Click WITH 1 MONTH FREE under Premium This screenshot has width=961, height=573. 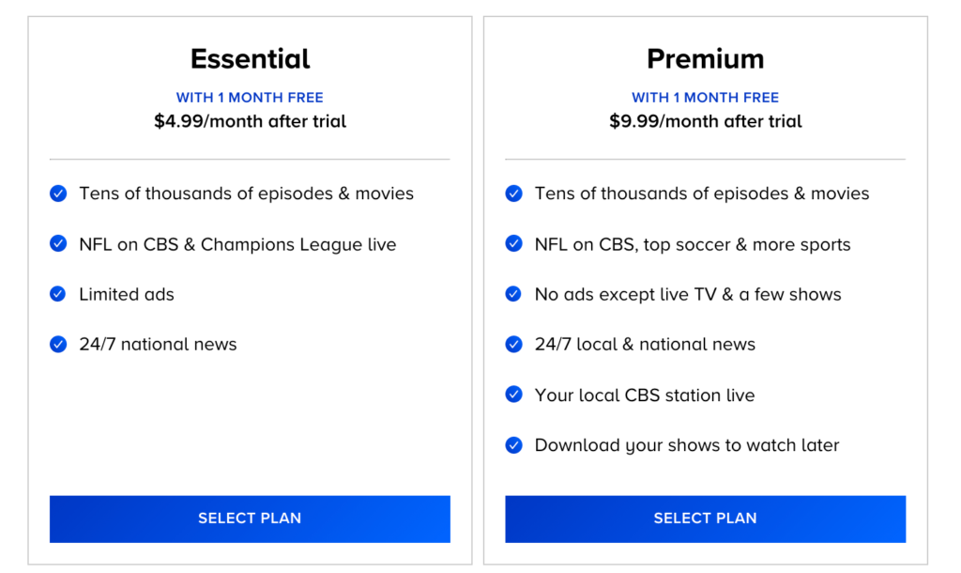(x=705, y=97)
